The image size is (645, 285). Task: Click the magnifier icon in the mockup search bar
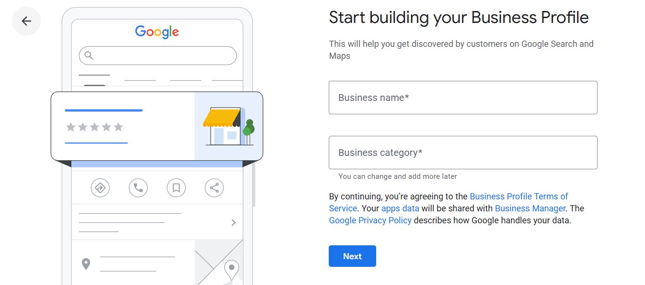(x=89, y=55)
